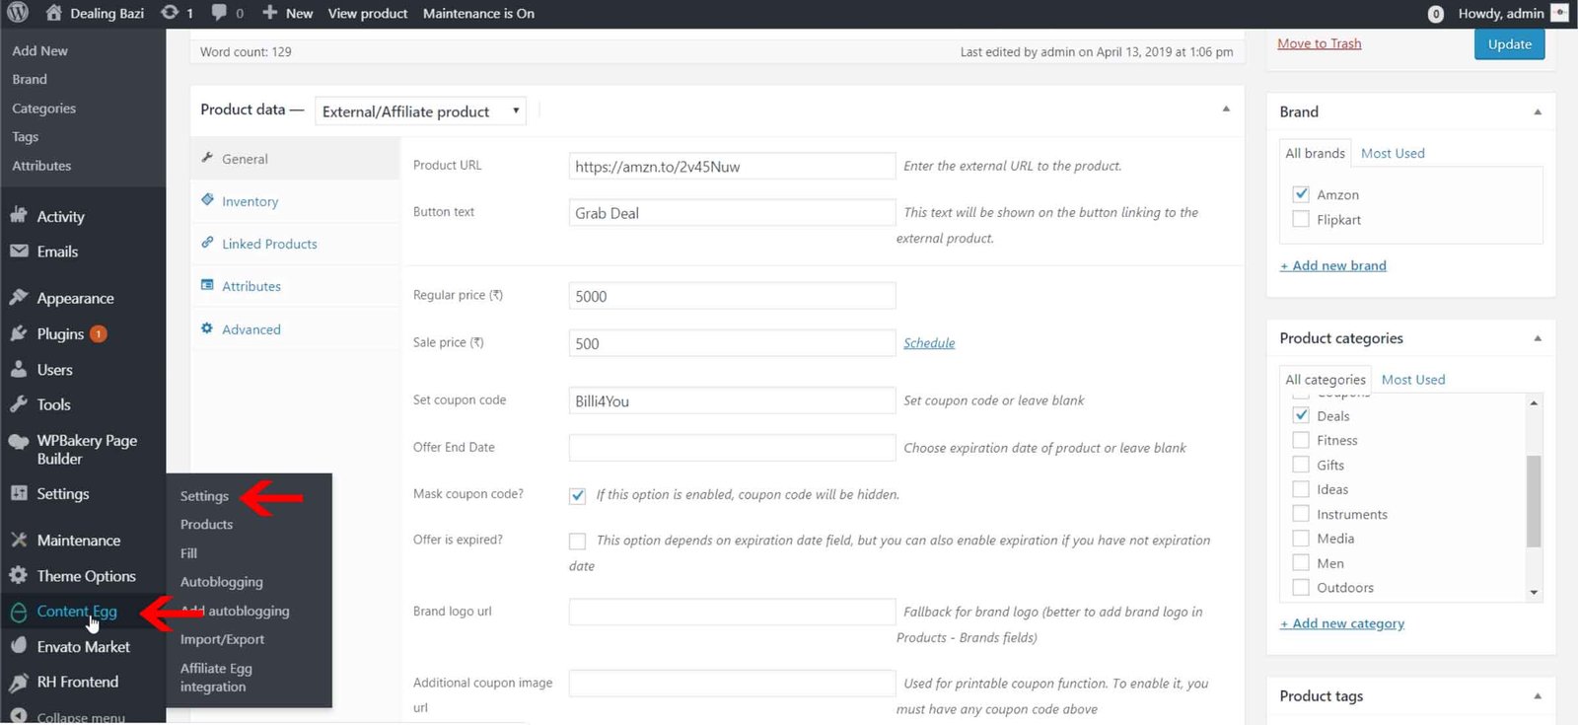Open Affiliate Egg integration submenu item
Screen dimensions: 1578x725
pos(216,678)
